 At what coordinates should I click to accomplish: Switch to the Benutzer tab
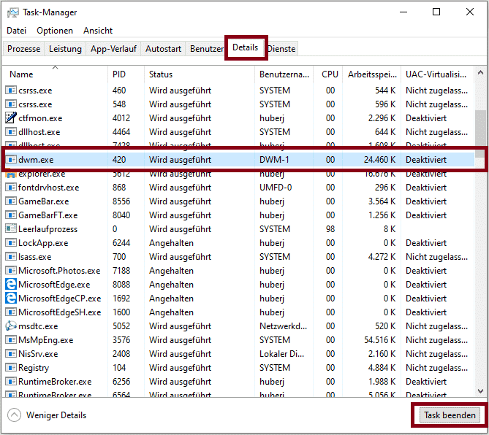[x=206, y=49]
